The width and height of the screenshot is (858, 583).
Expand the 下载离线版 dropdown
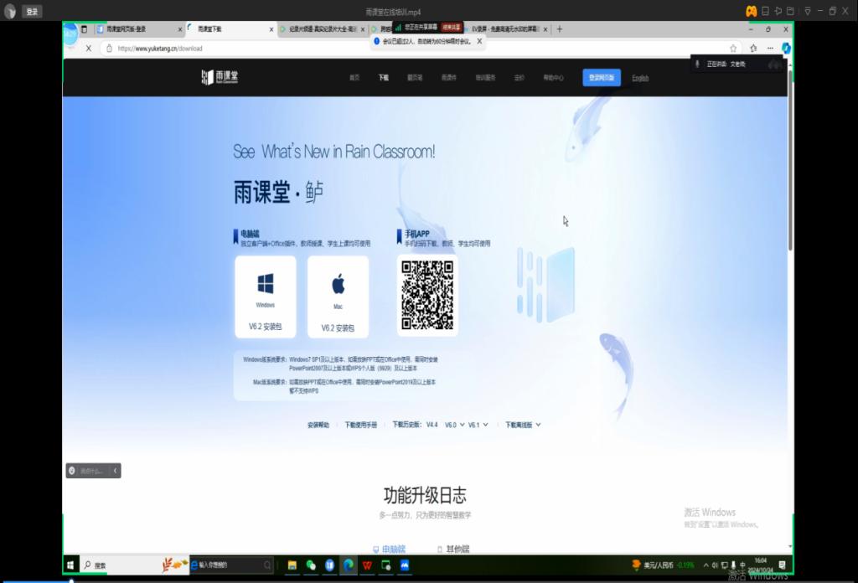(523, 425)
